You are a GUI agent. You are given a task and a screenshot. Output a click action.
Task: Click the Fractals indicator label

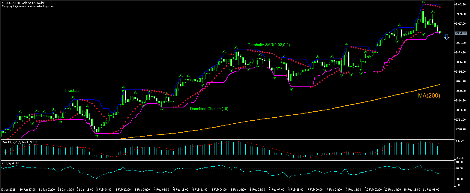pos(73,90)
